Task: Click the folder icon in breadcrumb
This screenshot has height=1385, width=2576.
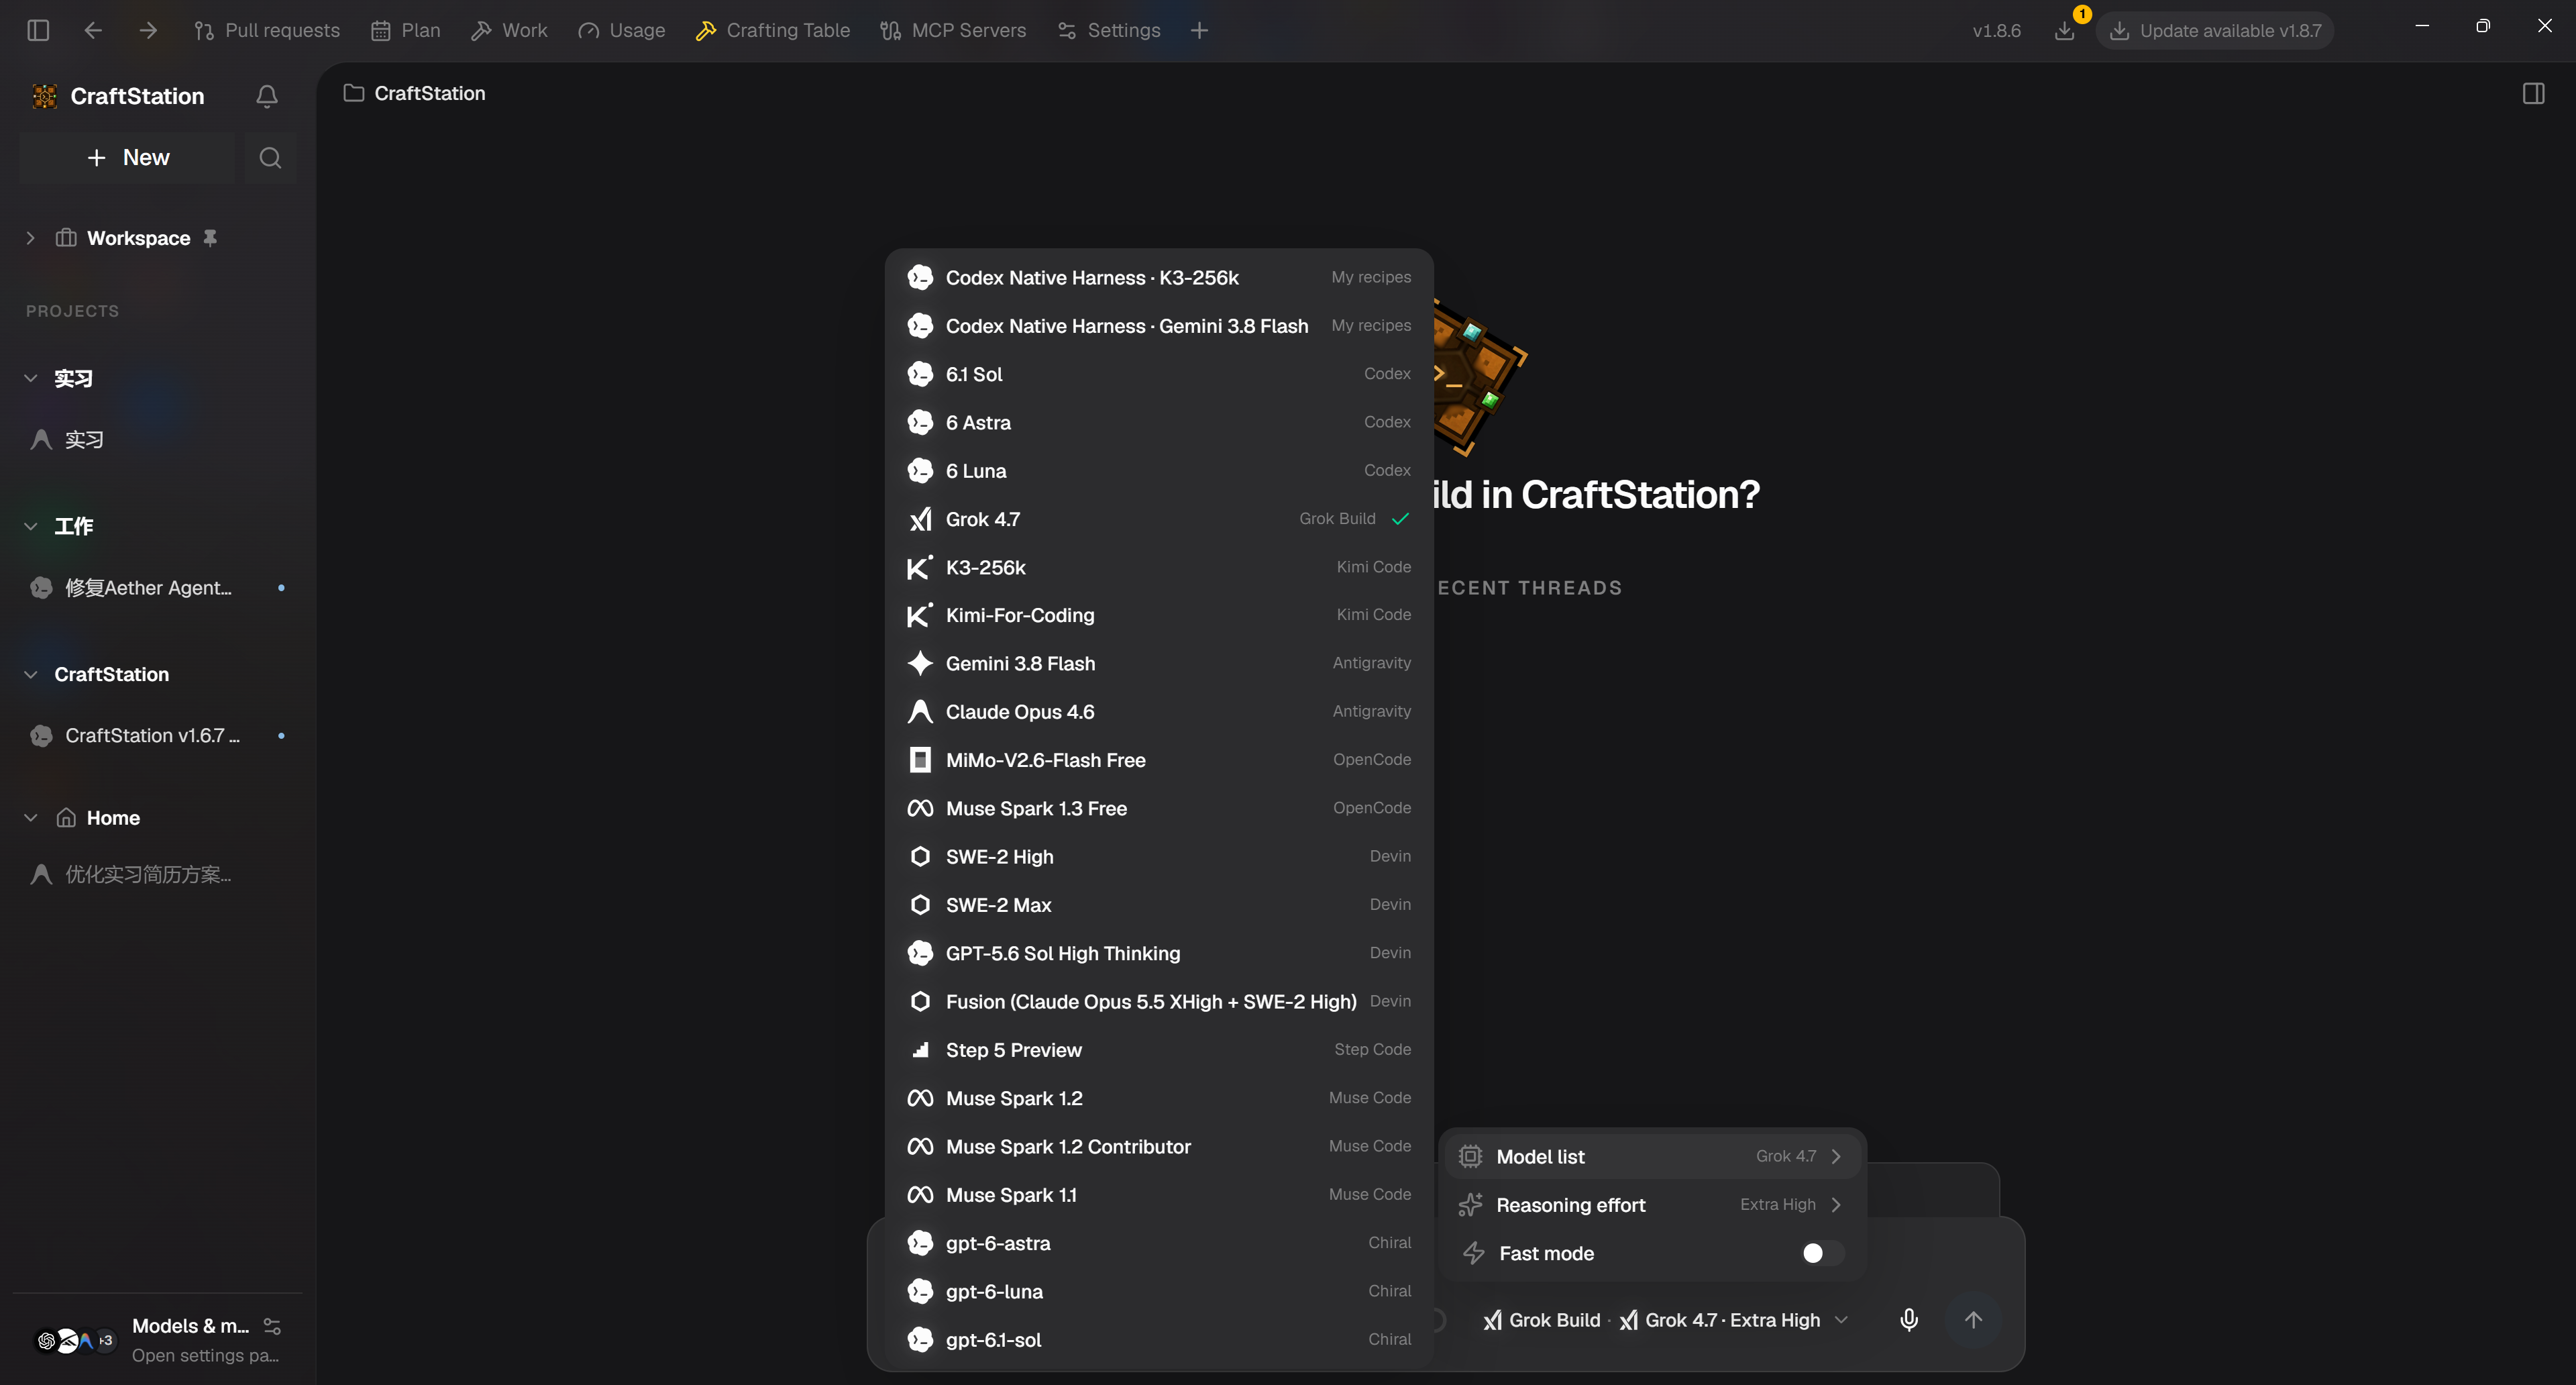Action: click(x=353, y=93)
